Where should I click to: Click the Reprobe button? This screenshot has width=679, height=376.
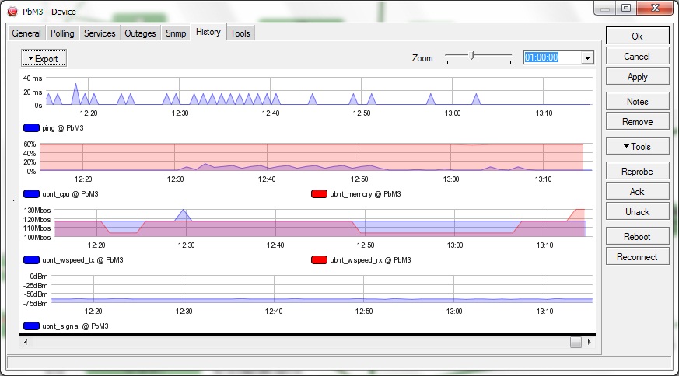(x=637, y=172)
